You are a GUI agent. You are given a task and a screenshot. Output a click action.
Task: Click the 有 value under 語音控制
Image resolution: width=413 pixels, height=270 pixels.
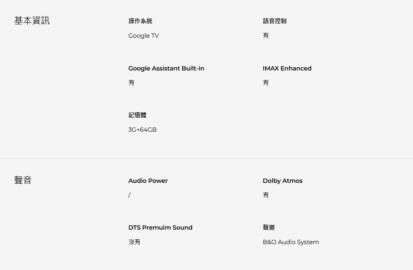click(266, 36)
